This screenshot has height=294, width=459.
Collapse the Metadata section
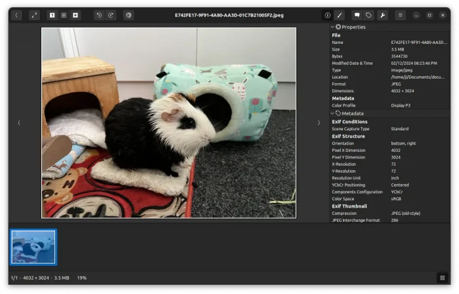[332, 113]
